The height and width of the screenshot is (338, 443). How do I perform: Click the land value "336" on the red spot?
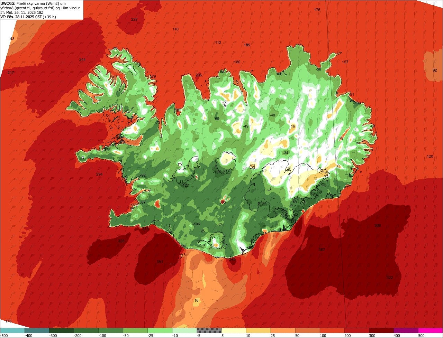point(223,202)
